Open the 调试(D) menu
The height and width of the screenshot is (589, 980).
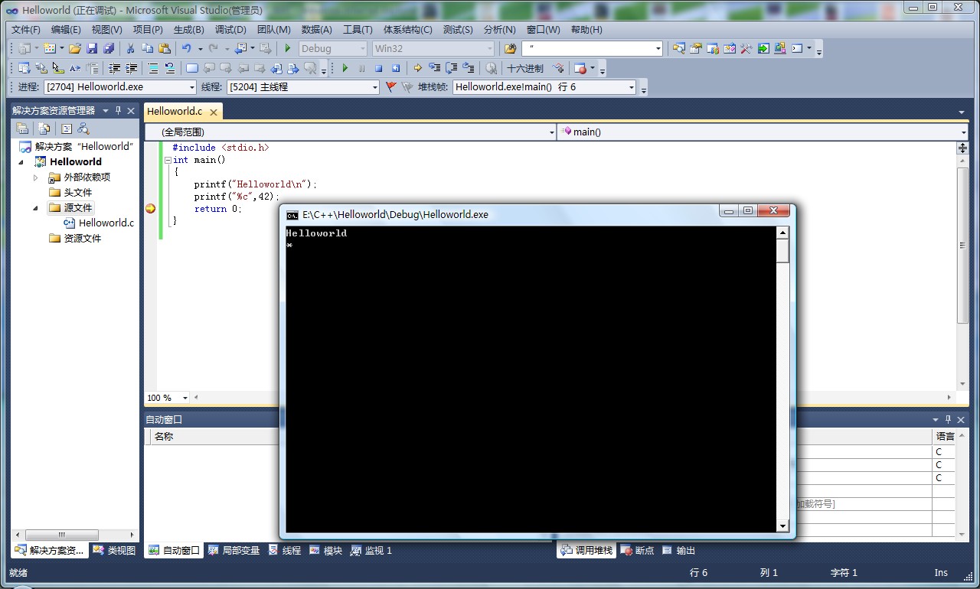230,29
